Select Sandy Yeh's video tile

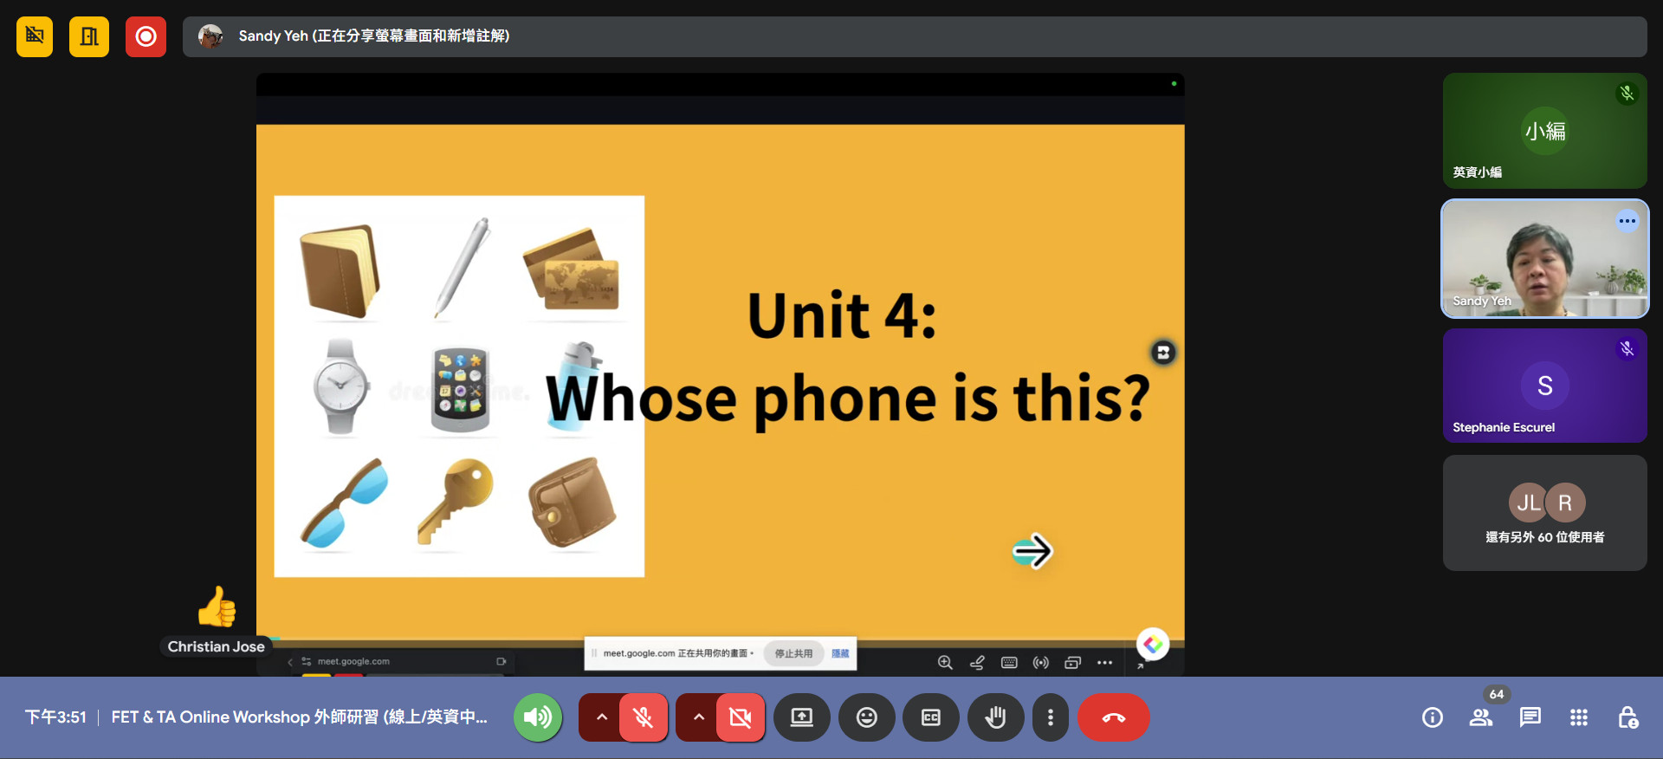point(1544,259)
